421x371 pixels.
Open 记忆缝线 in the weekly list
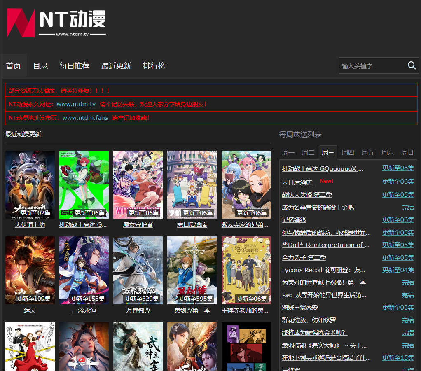click(294, 220)
